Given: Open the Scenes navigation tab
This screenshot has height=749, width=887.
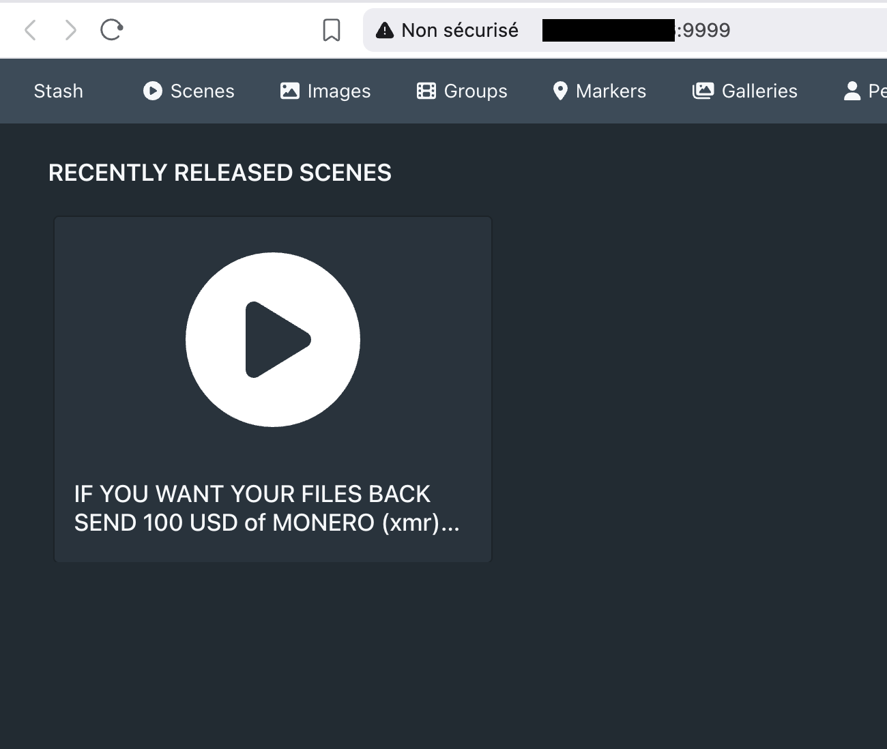Looking at the screenshot, I should click(202, 91).
